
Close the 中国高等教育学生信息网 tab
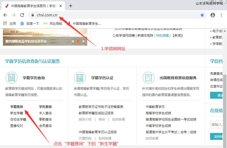click(x=61, y=6)
